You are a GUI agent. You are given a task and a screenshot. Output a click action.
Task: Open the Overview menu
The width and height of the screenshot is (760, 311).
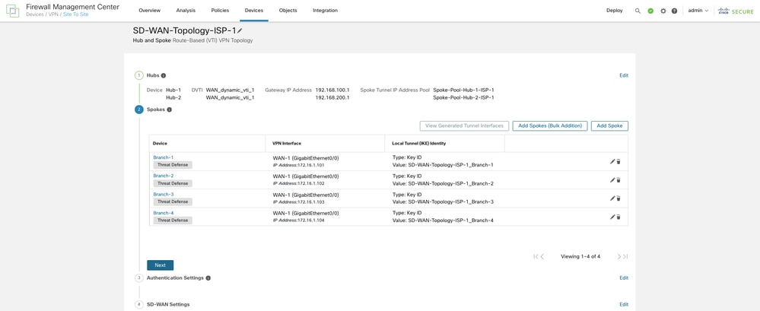[149, 11]
